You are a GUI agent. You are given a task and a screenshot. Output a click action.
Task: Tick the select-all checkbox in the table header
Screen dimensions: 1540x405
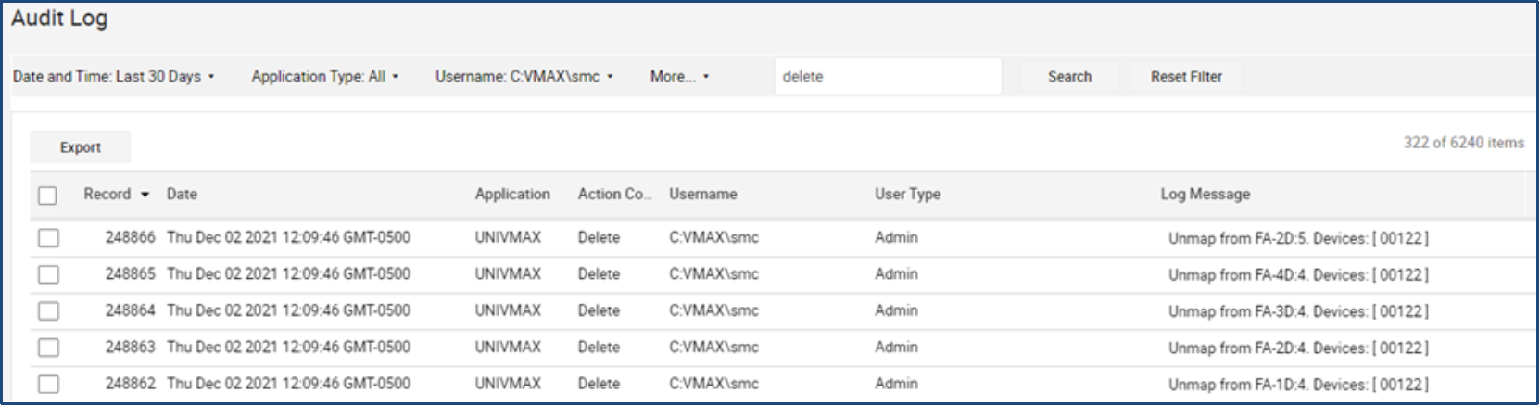[x=48, y=196]
